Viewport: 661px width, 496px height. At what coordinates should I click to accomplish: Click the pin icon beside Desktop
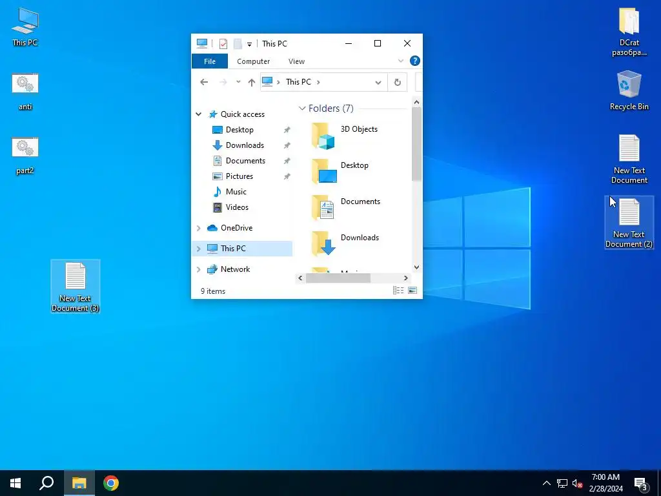point(287,130)
